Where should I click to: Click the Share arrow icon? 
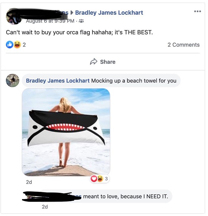(x=94, y=62)
